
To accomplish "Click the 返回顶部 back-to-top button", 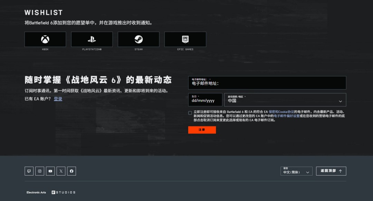I will point(331,171).
